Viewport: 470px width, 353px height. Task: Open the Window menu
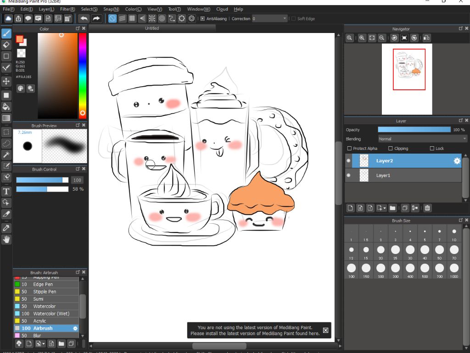(199, 9)
